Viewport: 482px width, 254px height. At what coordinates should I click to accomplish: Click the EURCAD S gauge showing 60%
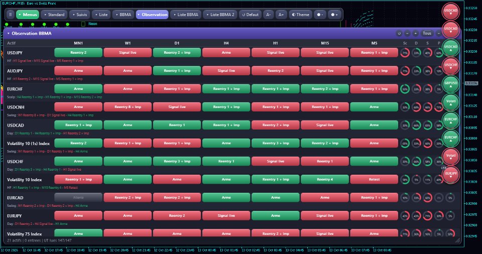point(427,198)
